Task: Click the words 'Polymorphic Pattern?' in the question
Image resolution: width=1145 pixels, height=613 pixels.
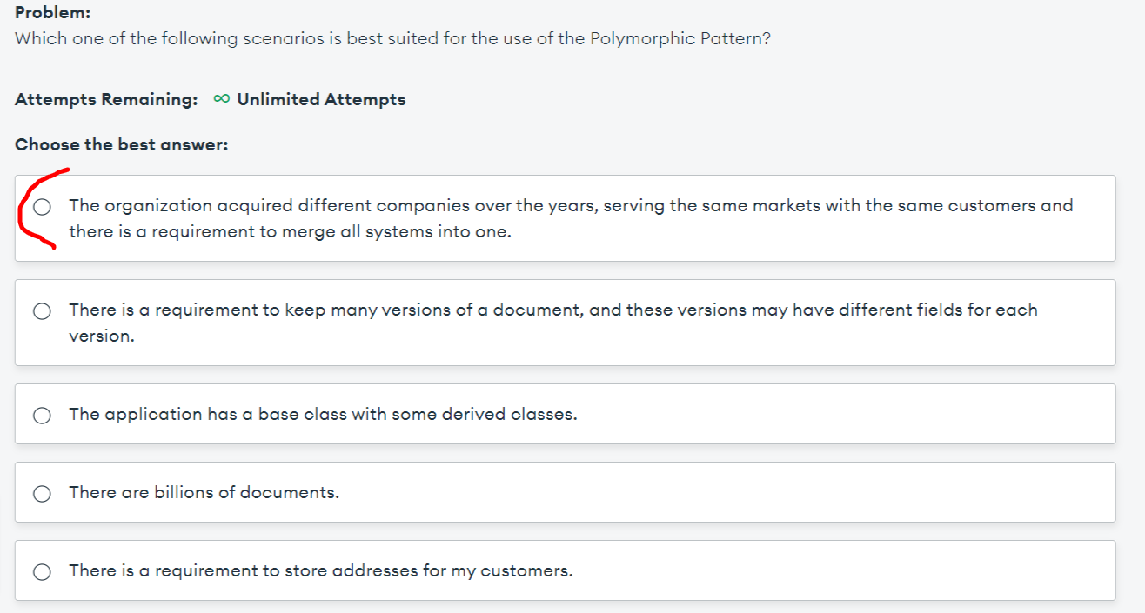Action: tap(680, 39)
